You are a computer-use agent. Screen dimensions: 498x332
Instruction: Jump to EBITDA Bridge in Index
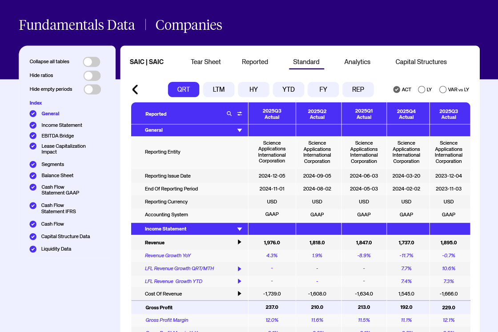coord(57,136)
